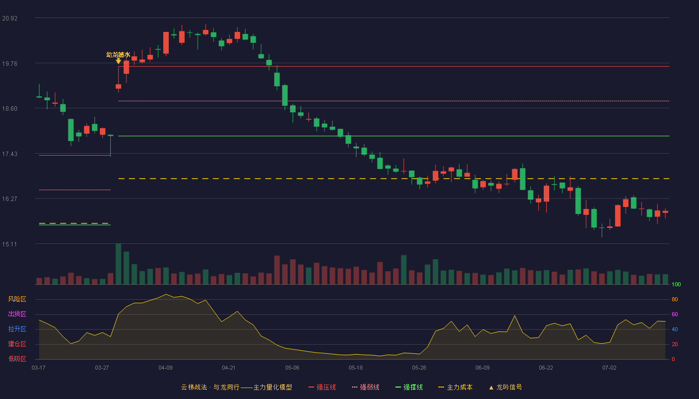
Task: Click the 15.11 price axis label
Action: pyautogui.click(x=9, y=244)
